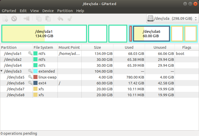Click the key icon next to /dev/sda1

tap(30, 54)
